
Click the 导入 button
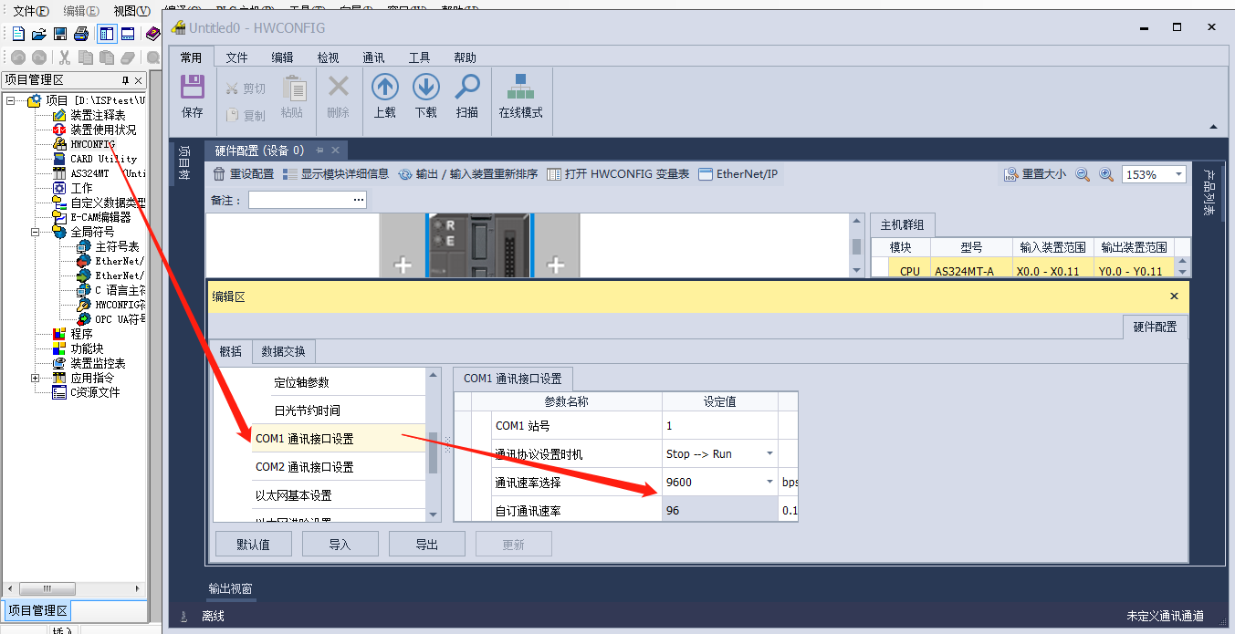pyautogui.click(x=340, y=545)
